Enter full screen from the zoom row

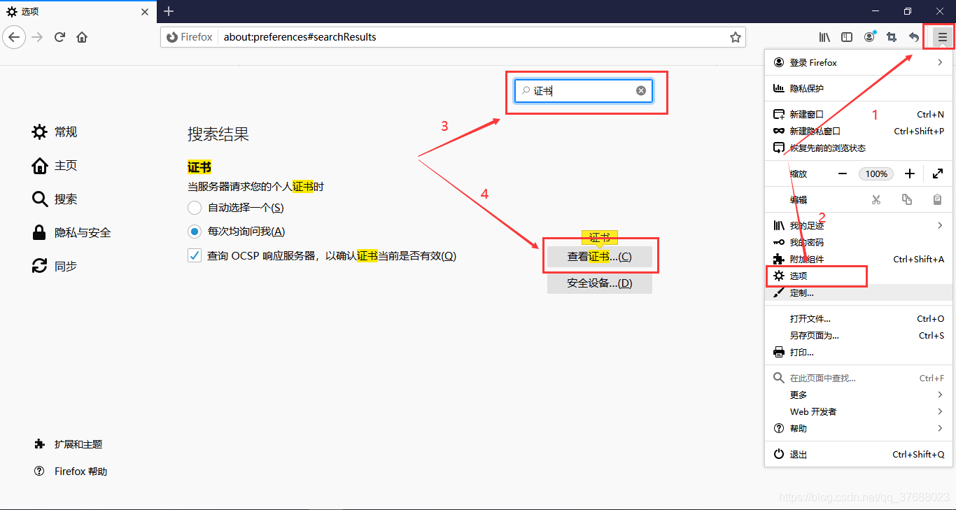(938, 173)
